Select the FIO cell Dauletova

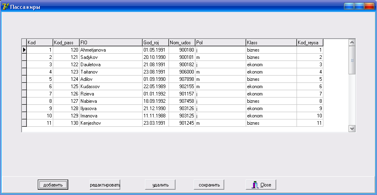111,65
